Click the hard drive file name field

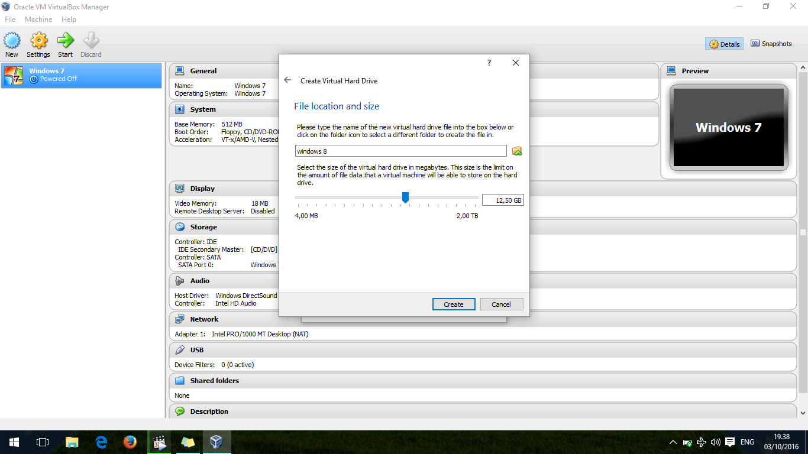point(401,151)
